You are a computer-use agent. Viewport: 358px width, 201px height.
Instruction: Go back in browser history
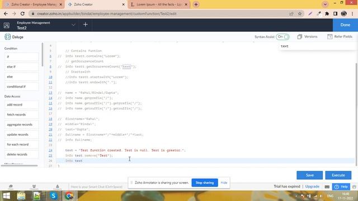pos(6,13)
